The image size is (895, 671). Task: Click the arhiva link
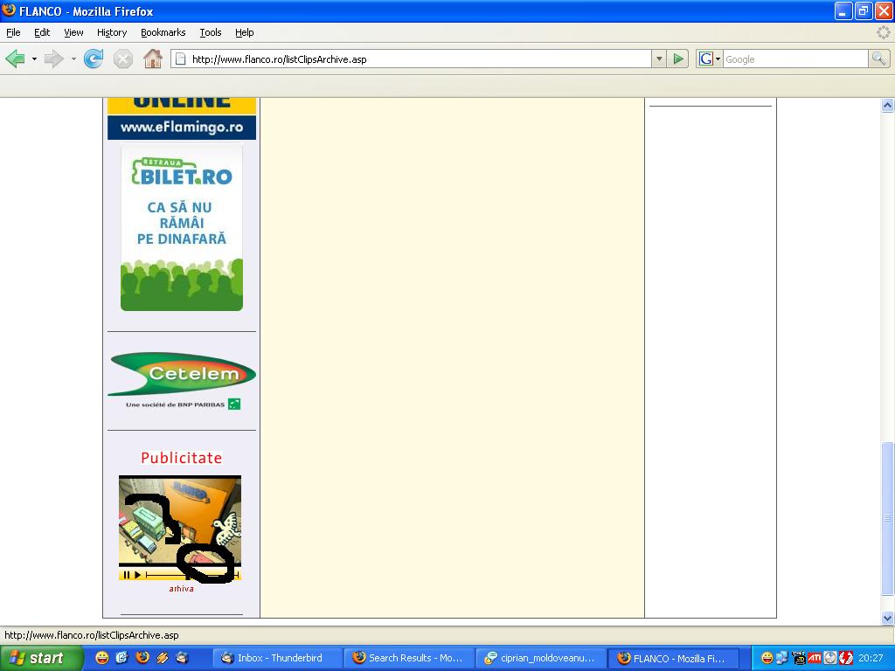[x=181, y=589]
